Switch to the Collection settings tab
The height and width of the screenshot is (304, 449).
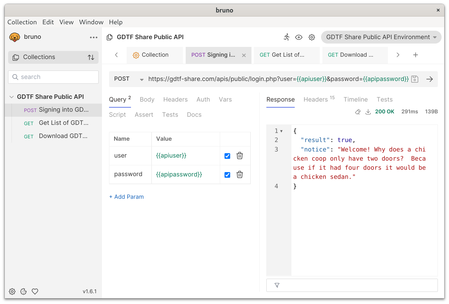(x=155, y=55)
